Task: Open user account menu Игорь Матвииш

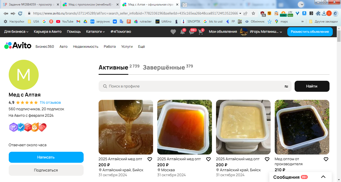Action: click(x=261, y=31)
